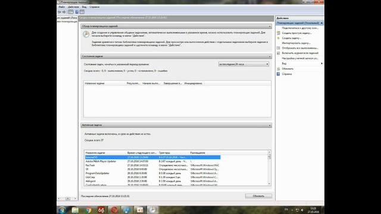Click the Action Center flag in system tray
The width and height of the screenshot is (381, 214).
click(297, 210)
